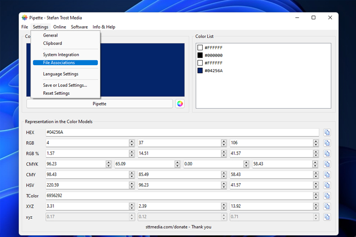Viewport: 356px width, 237px height.
Task: Adjust CMYK yellow 0.00 stepper
Action: pyautogui.click(x=246, y=164)
